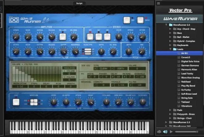
Task: Toggle the Reverb FX checkbox
Action: point(124,77)
